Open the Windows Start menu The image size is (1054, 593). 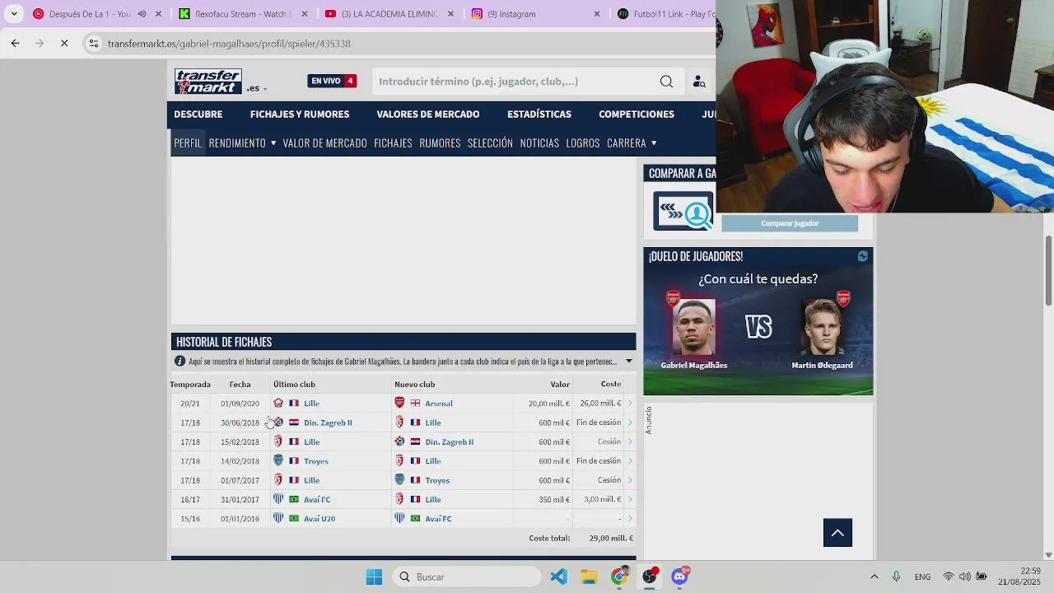374,577
